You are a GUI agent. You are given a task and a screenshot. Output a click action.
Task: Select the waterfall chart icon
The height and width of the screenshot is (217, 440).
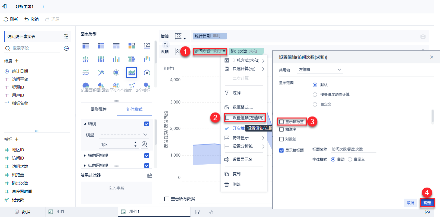click(x=147, y=59)
